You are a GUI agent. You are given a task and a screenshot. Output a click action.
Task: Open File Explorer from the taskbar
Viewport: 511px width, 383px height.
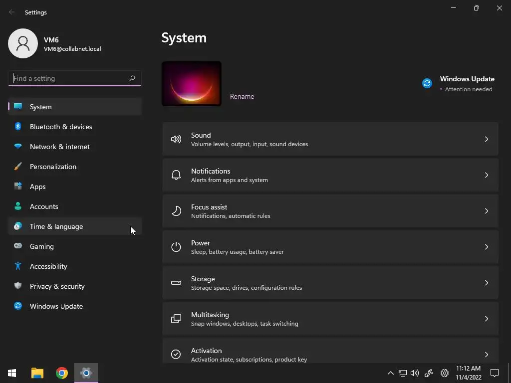pyautogui.click(x=37, y=373)
